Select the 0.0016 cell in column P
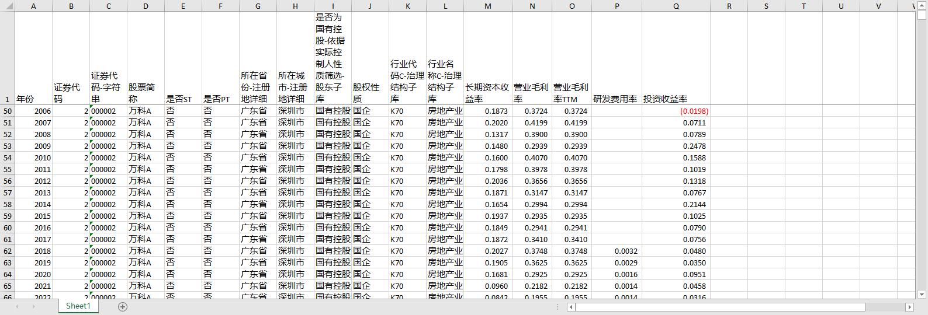The height and width of the screenshot is (315, 928). 617,274
